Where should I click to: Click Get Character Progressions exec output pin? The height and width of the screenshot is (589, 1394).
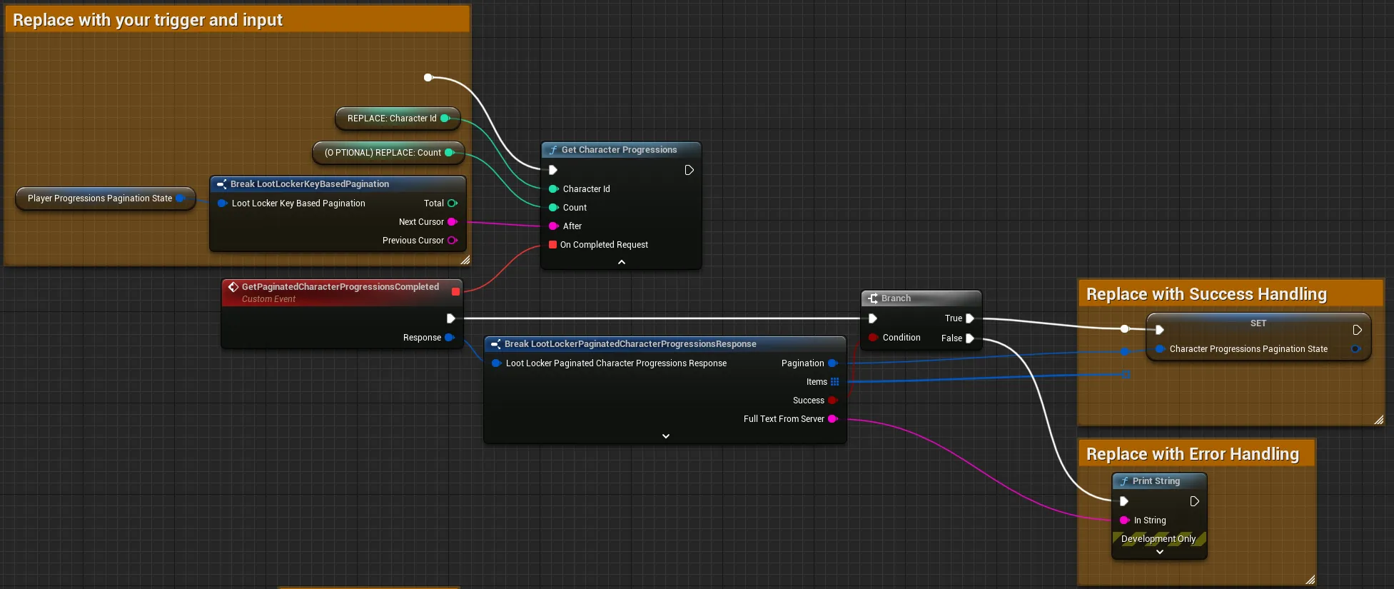pos(689,170)
